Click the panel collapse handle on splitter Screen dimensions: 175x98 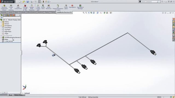[21, 53]
